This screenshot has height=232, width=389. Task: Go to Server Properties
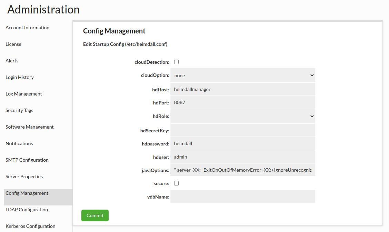[x=24, y=176]
